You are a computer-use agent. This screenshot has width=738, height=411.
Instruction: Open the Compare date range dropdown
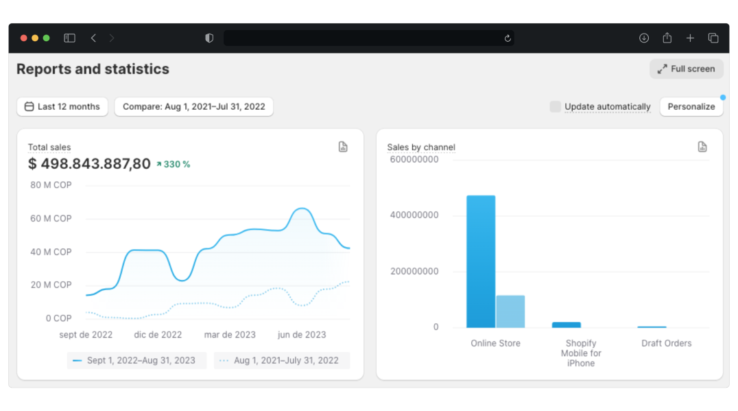pyautogui.click(x=193, y=106)
